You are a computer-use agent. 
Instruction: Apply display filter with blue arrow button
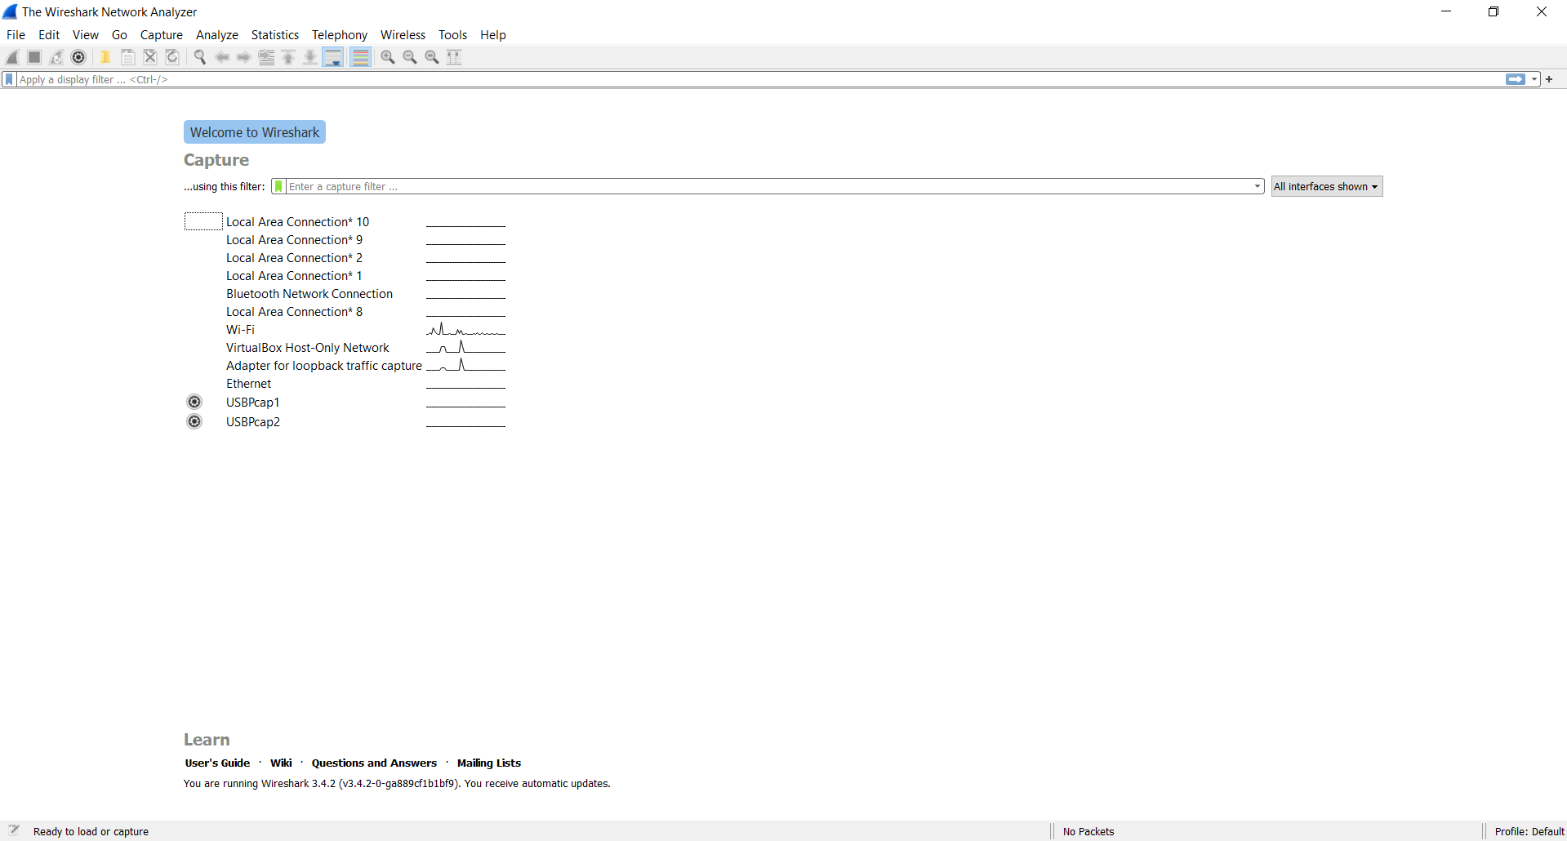(1516, 79)
